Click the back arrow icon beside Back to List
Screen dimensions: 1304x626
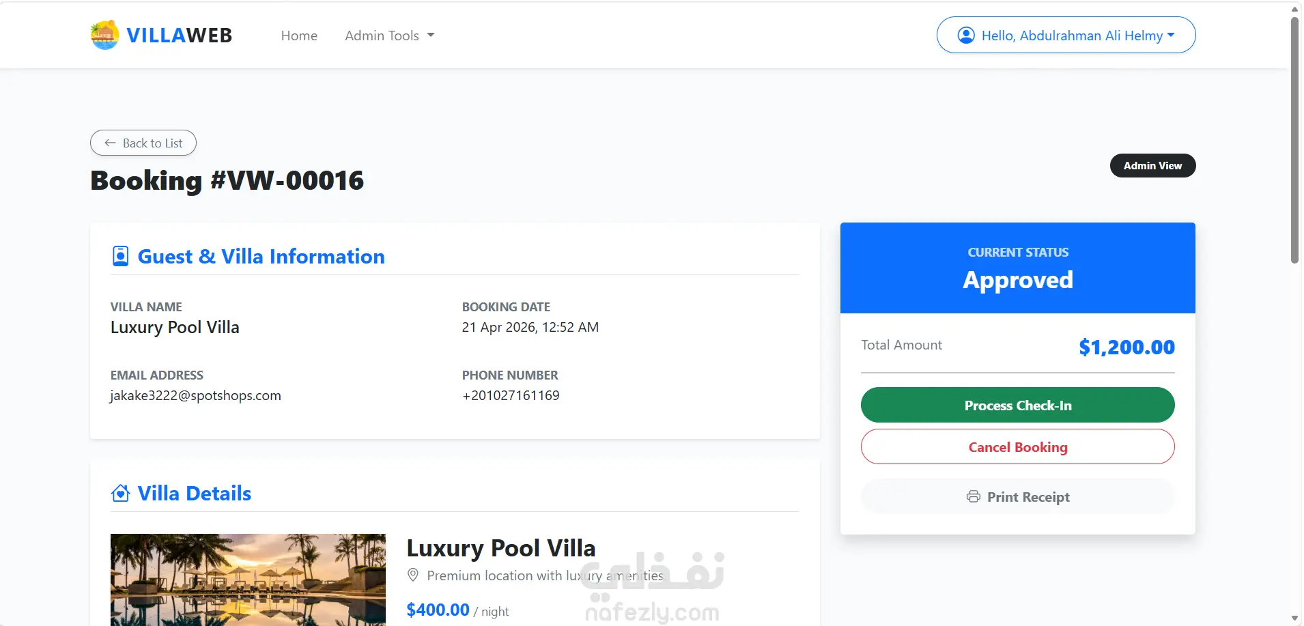coord(110,143)
